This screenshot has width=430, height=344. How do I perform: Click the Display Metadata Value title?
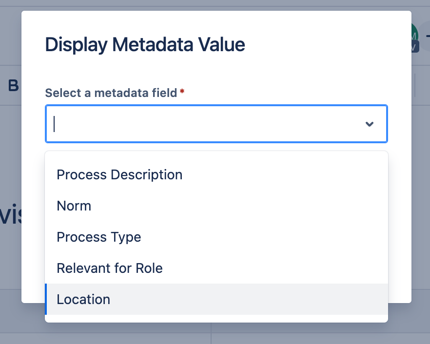(x=145, y=45)
